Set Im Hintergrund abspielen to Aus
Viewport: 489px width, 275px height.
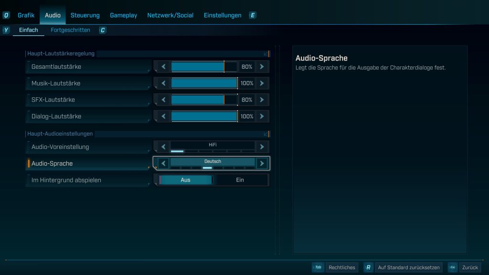pos(186,180)
